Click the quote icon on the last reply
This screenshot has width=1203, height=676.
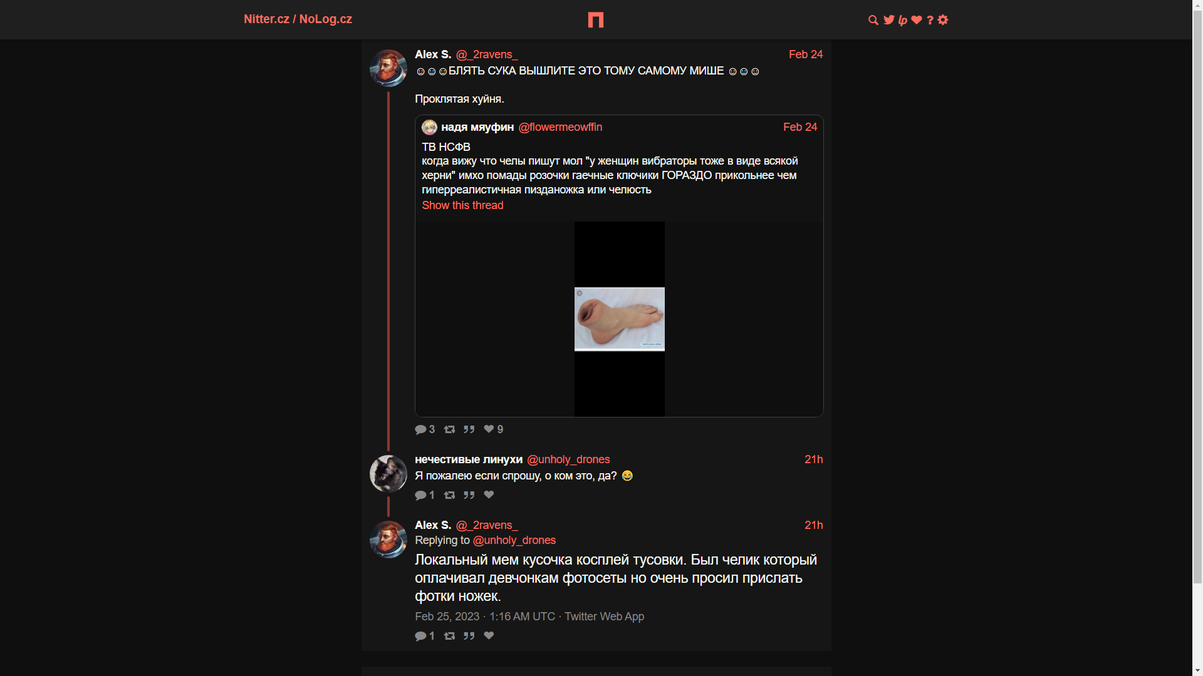(469, 636)
